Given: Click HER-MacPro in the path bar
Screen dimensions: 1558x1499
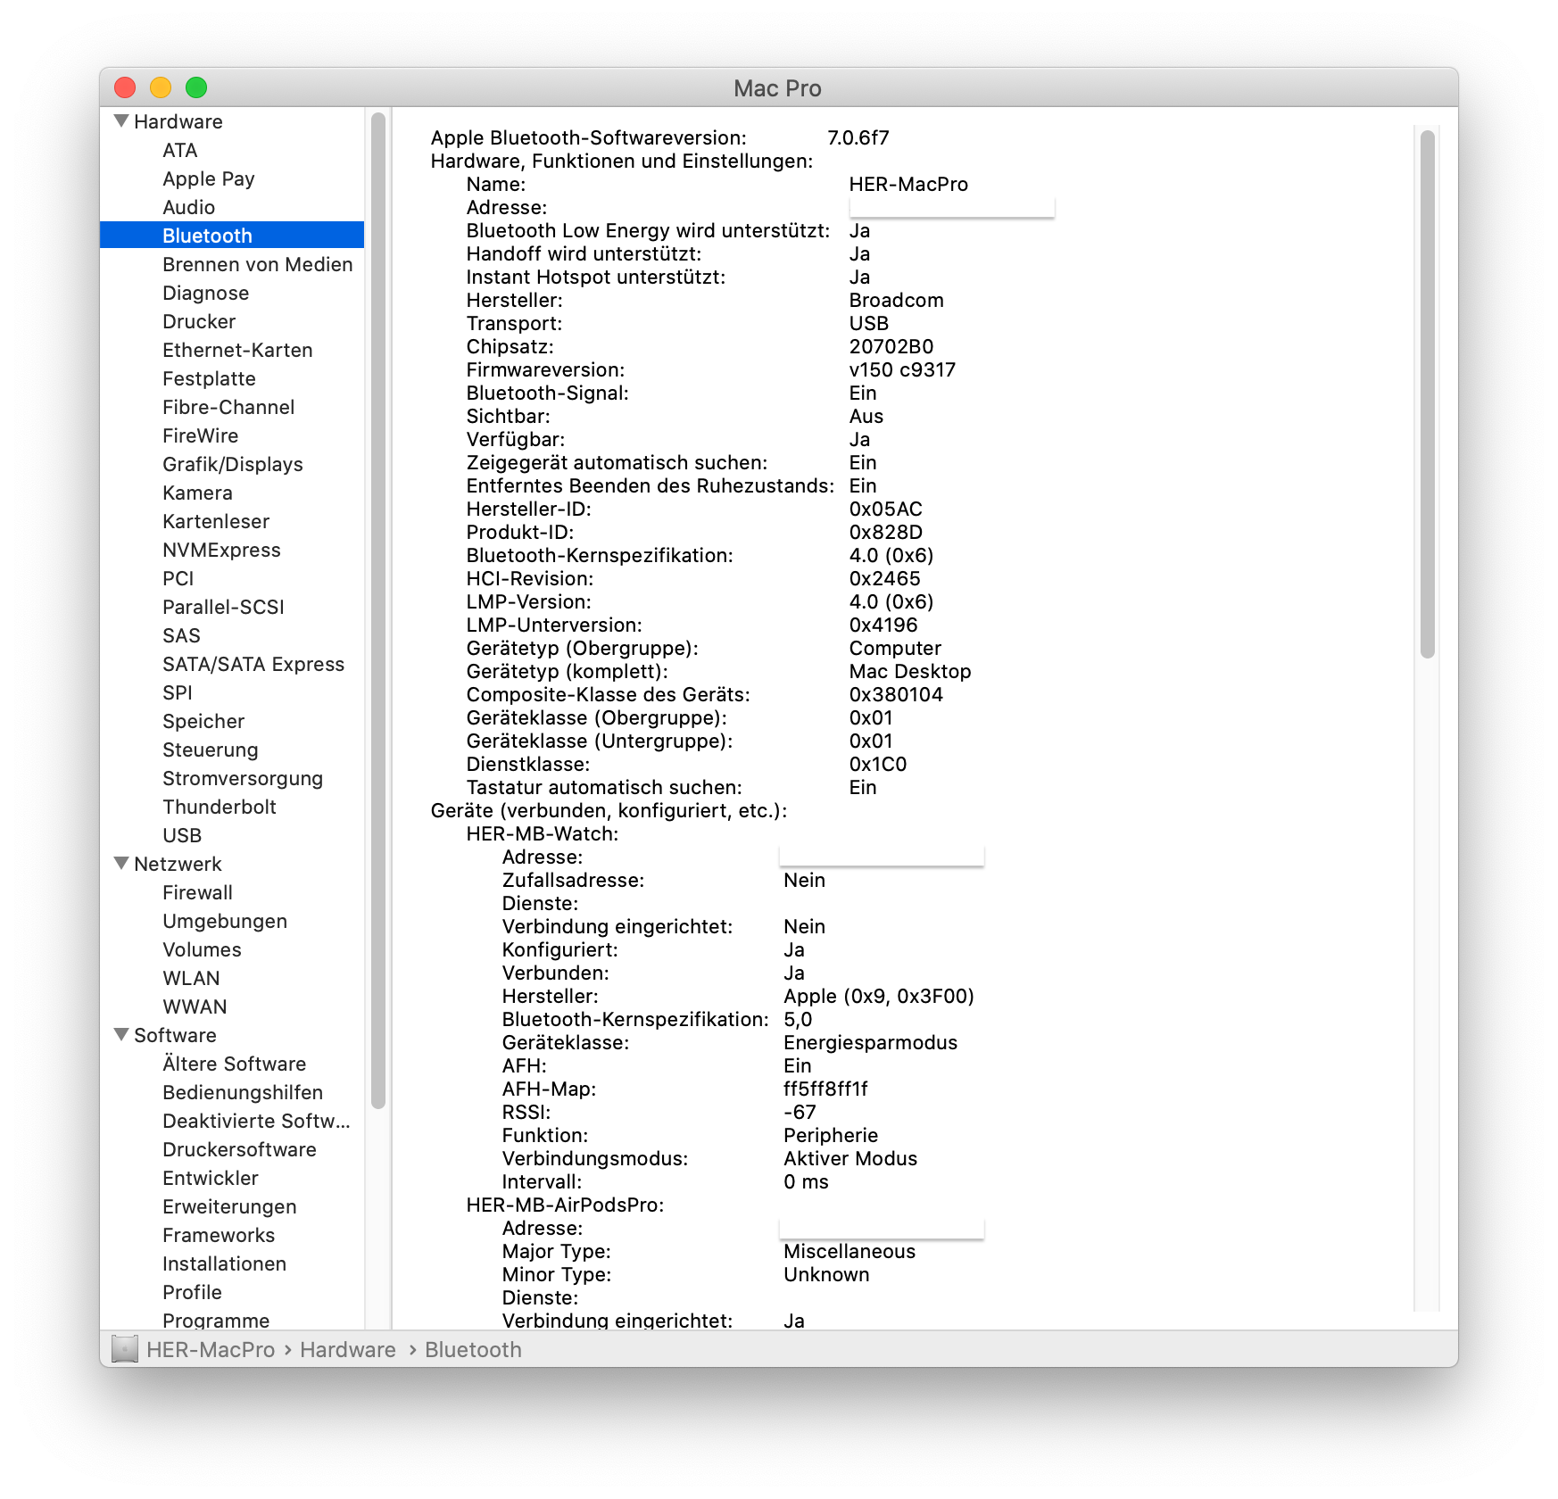Looking at the screenshot, I should (x=211, y=1349).
